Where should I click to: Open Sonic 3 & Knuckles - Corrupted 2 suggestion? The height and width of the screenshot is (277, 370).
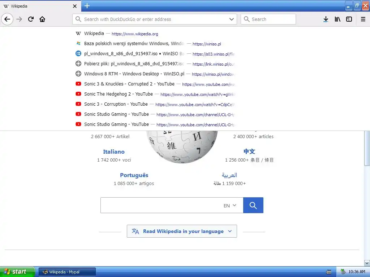pyautogui.click(x=155, y=84)
